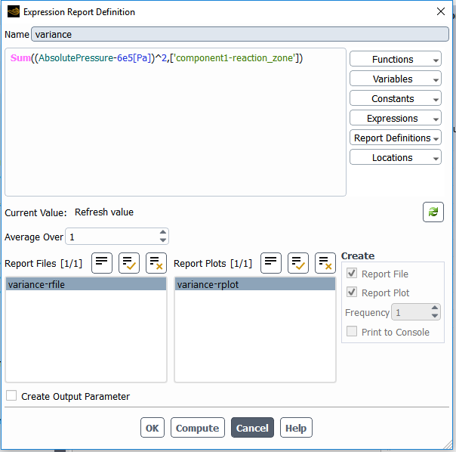
Task: Click the Fluent logo icon in title bar
Action: point(14,12)
